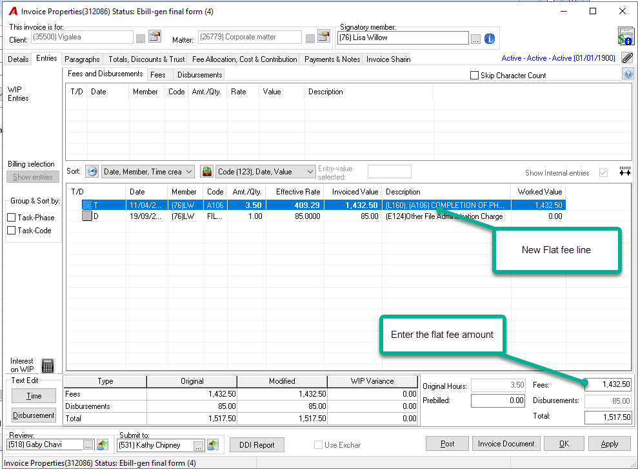
Task: Click the Post button
Action: click(447, 444)
